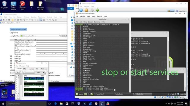Click Linux Mint Menu button in VM panel

coord(80,94)
